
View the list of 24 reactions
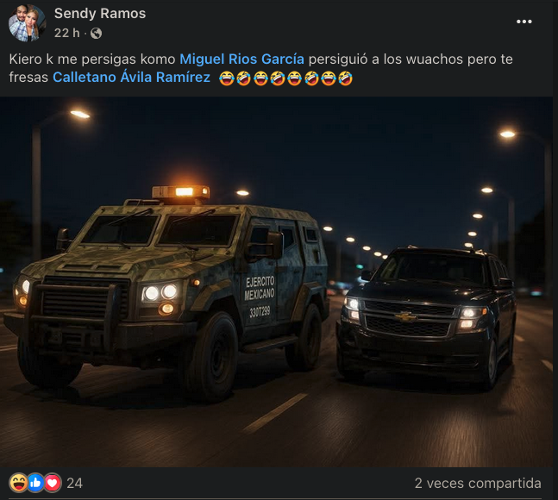pos(74,484)
